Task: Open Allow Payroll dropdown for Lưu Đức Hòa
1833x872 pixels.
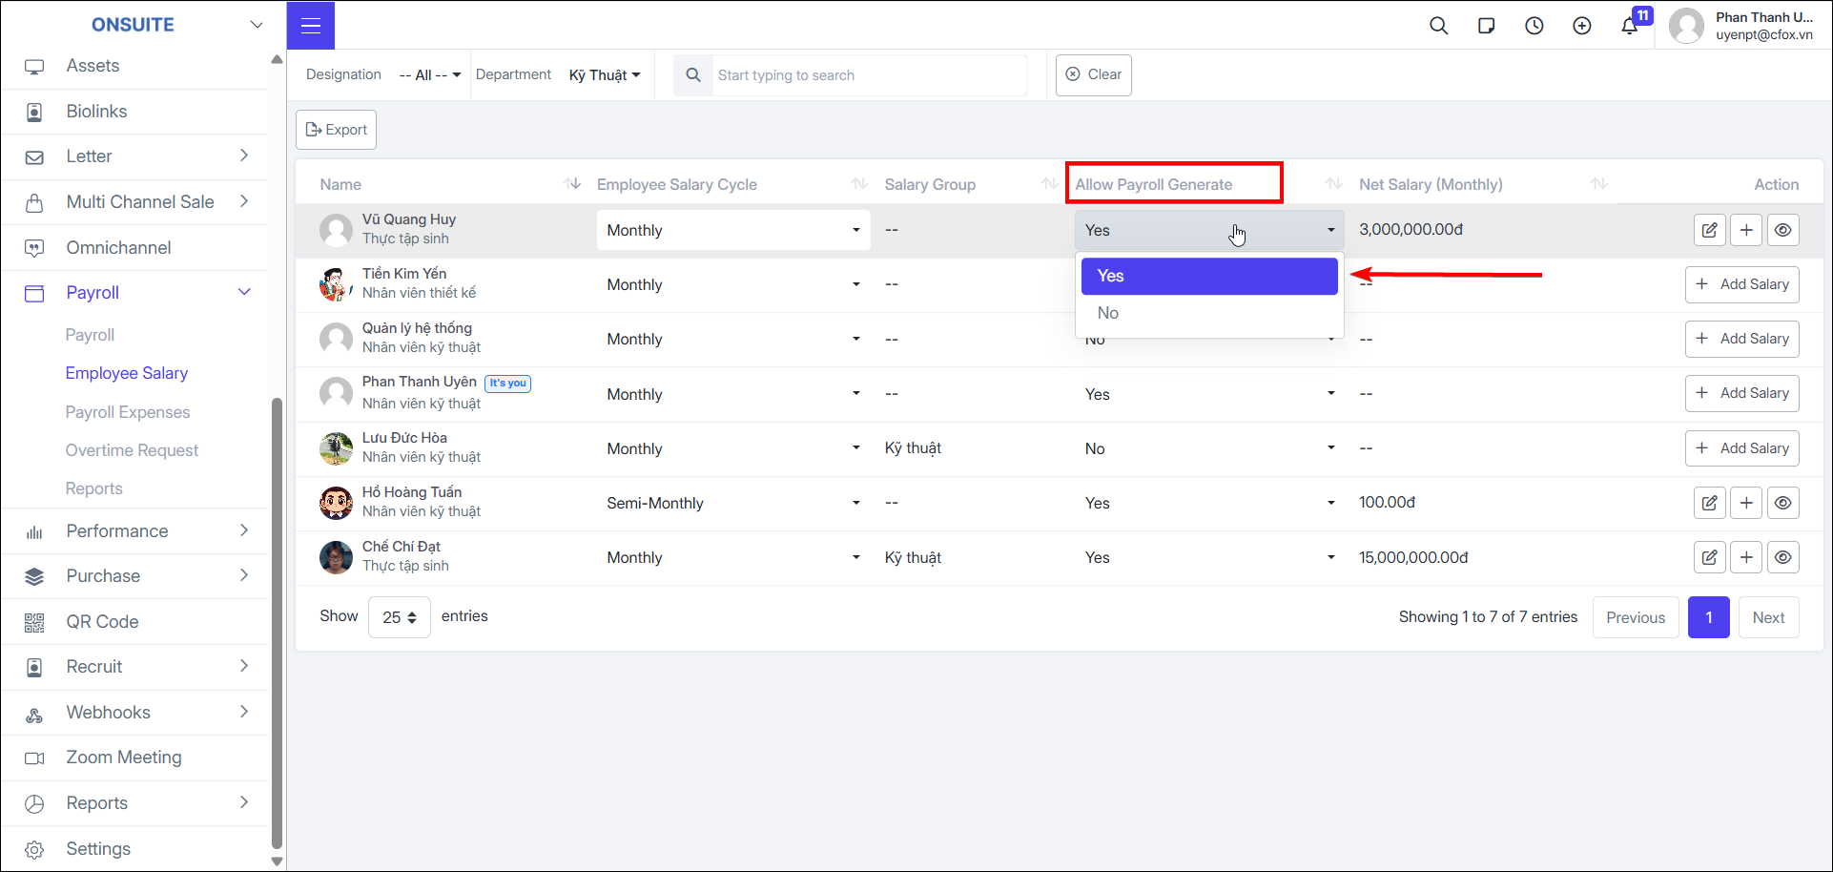Action: [1209, 448]
